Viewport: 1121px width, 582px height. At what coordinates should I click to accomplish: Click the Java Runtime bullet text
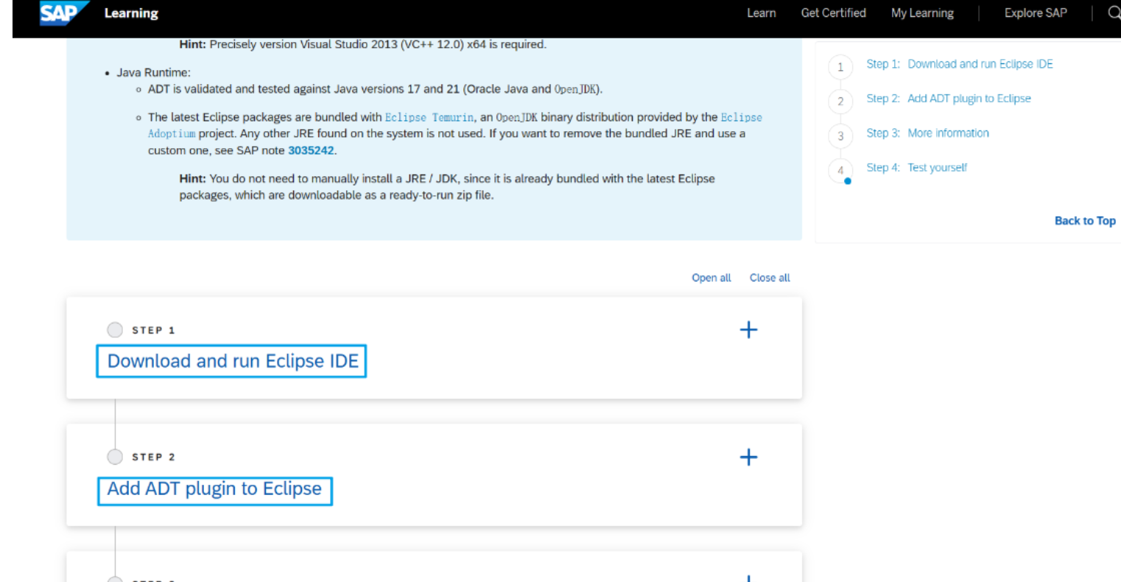153,72
